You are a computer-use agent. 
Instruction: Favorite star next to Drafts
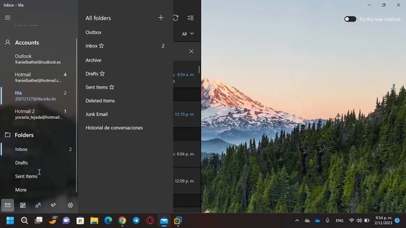coord(102,73)
